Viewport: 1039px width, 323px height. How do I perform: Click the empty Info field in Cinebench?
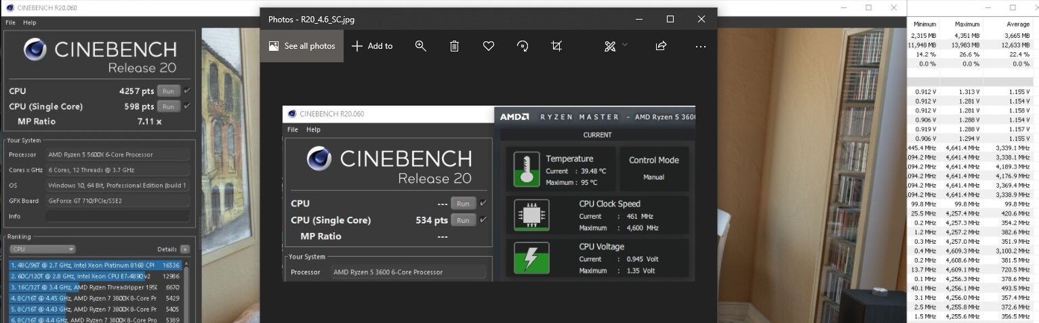click(118, 216)
